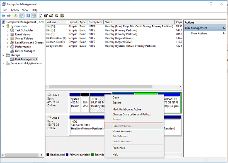Expand the Shared Folders node
This screenshot has width=228, height=163.
click(x=8, y=38)
